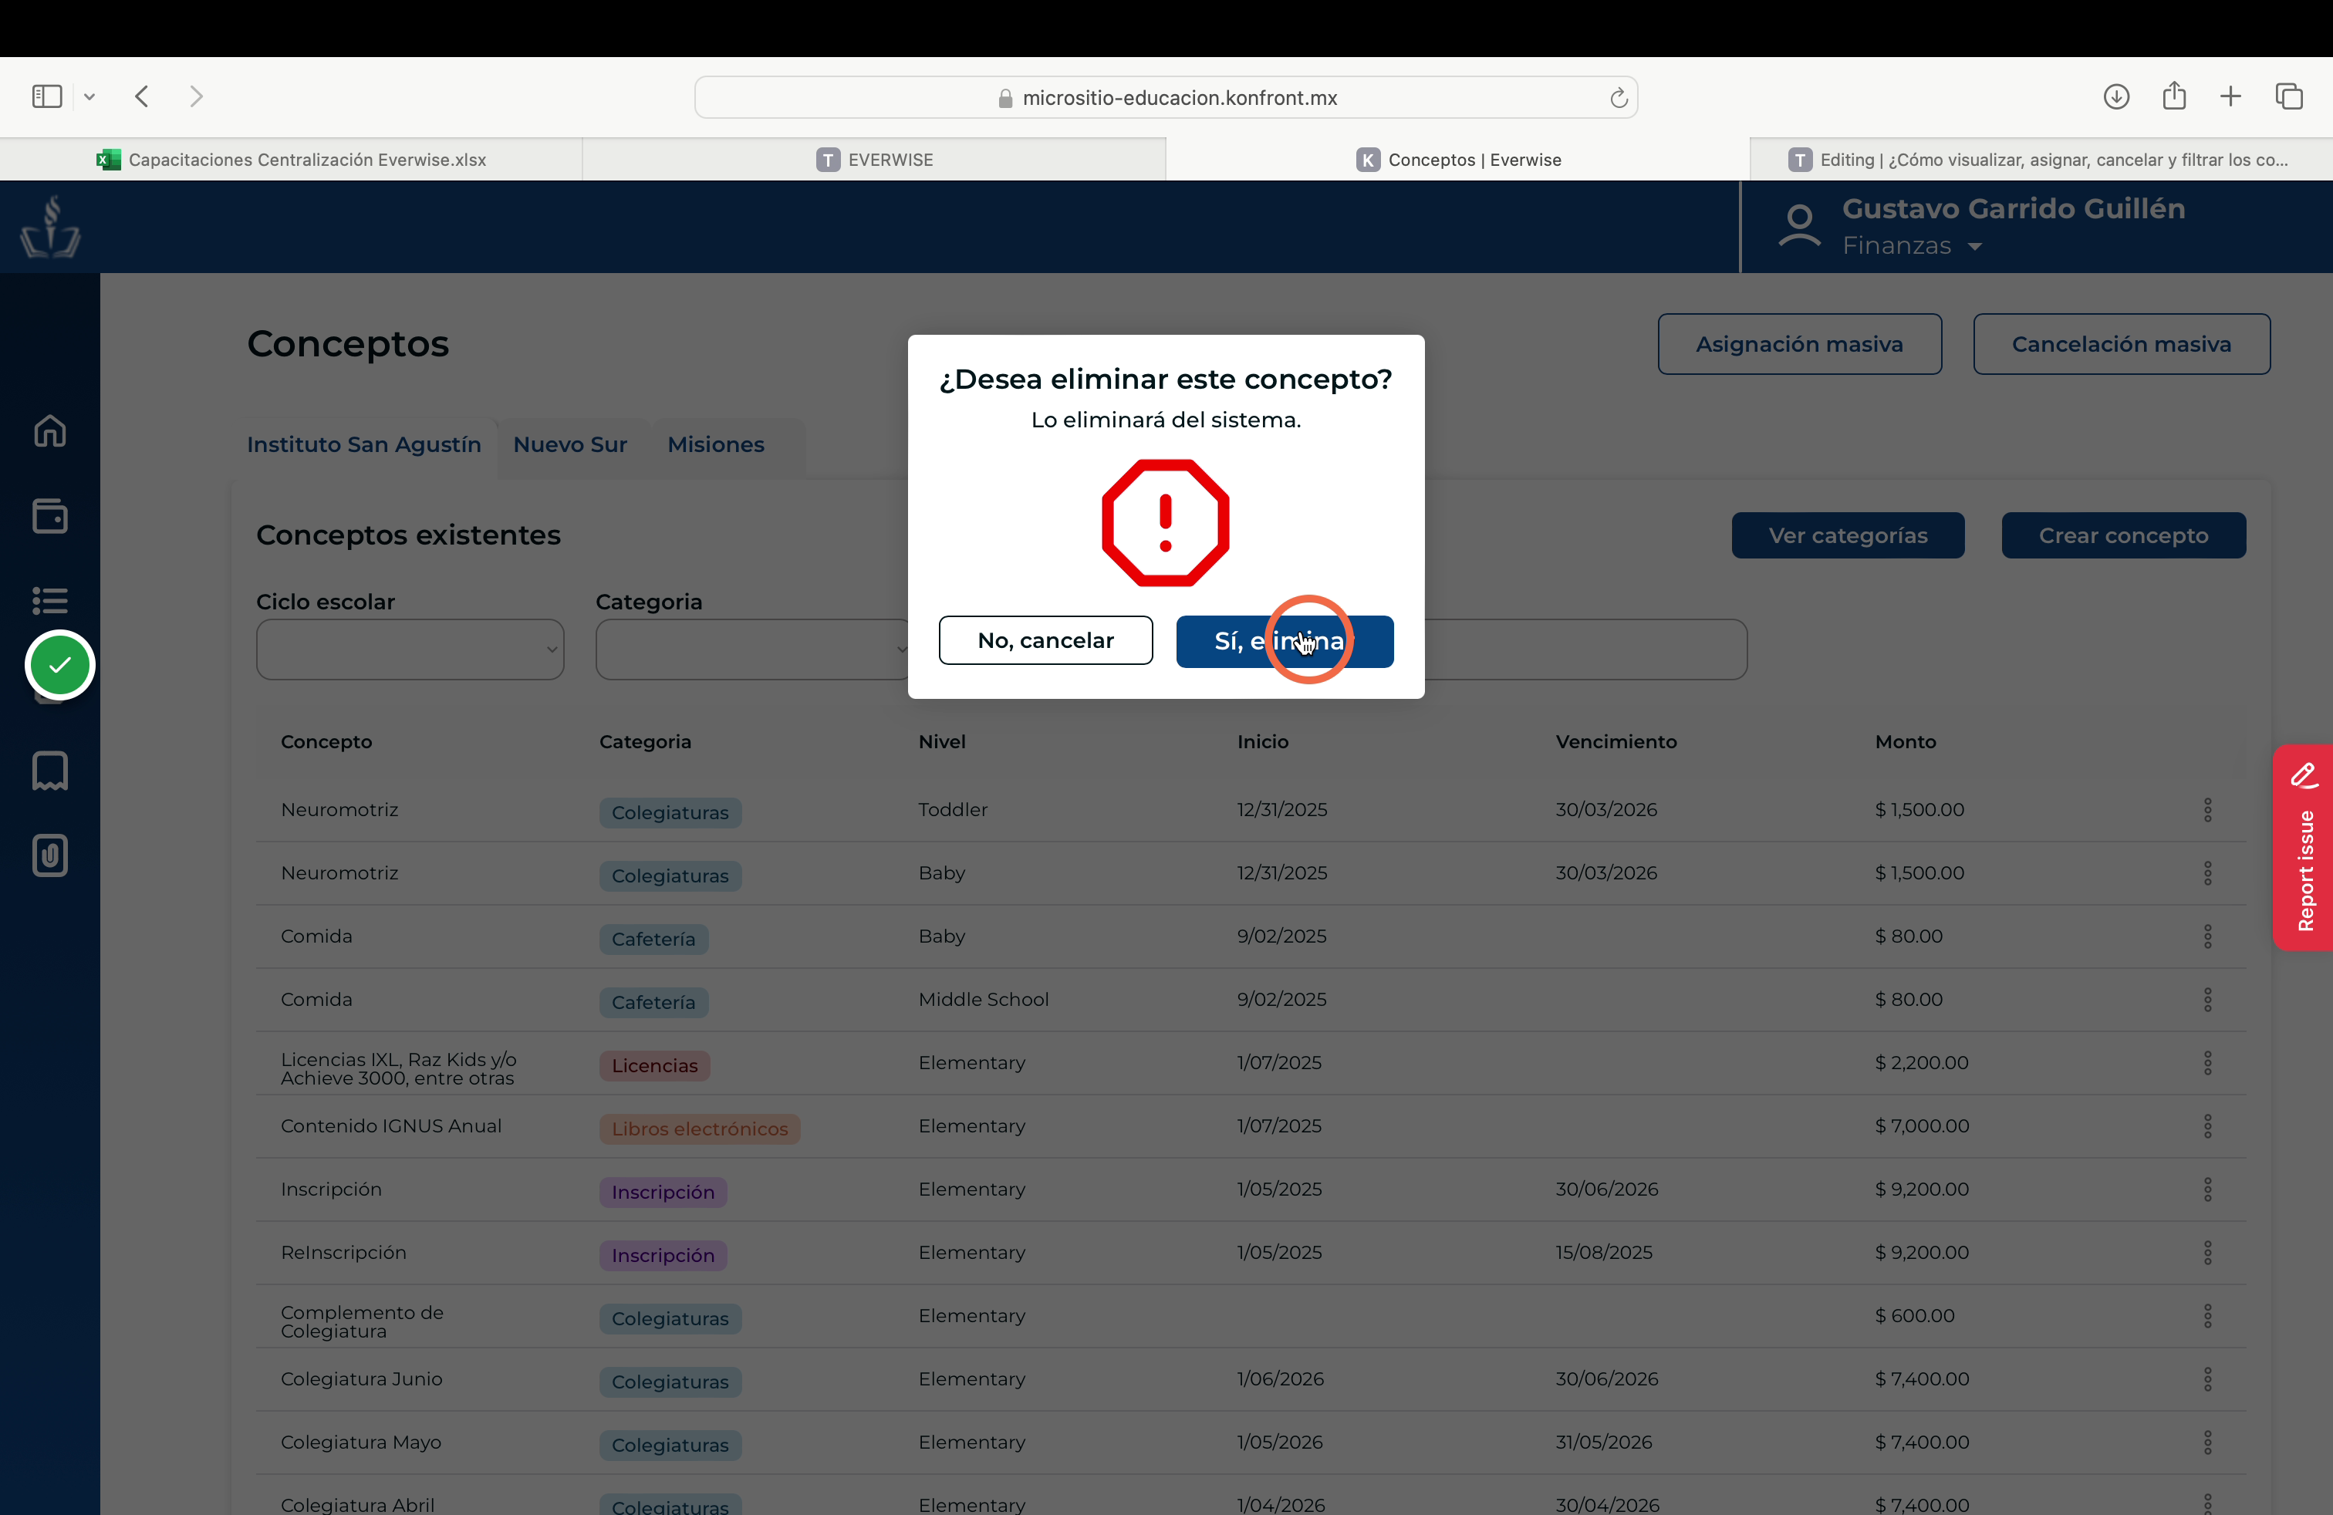The height and width of the screenshot is (1515, 2333).
Task: Expand the Categoria filter dropdown
Action: [x=752, y=649]
